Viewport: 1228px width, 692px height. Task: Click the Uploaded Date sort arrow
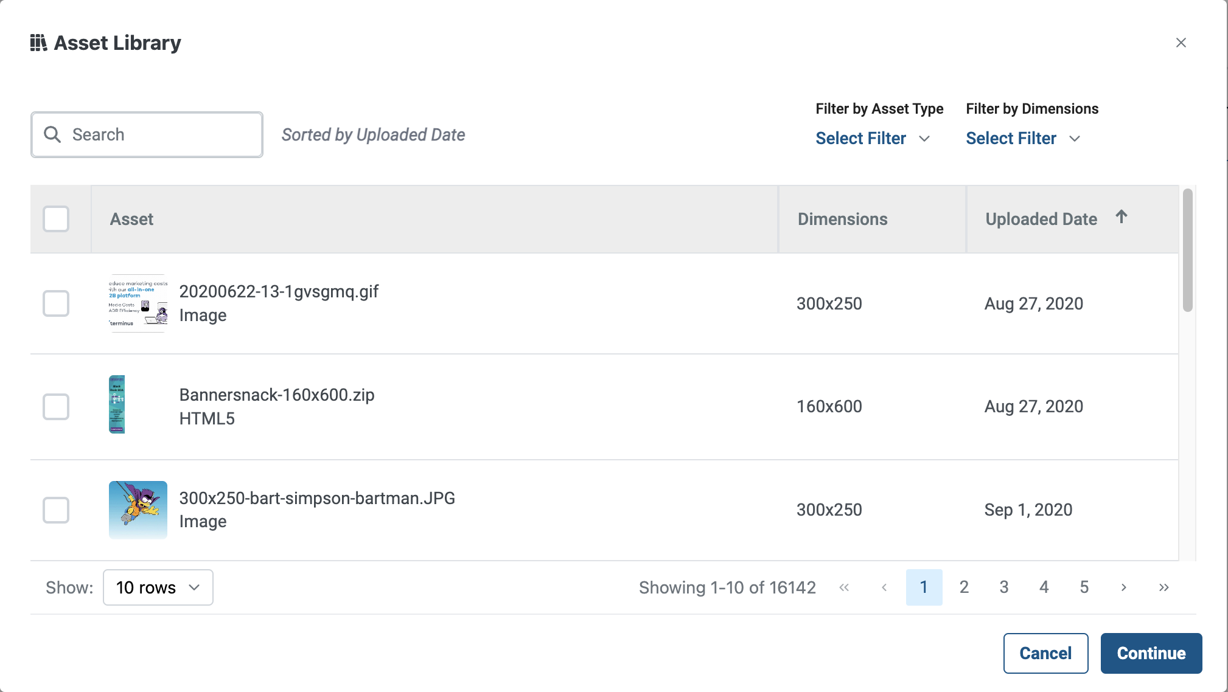click(1122, 216)
